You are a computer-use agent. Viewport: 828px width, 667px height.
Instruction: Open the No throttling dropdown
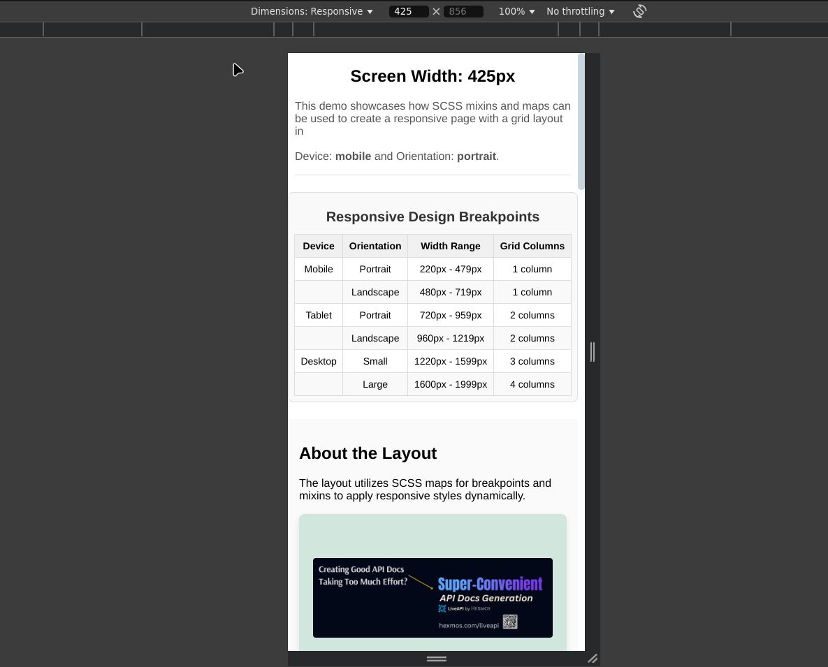pos(581,11)
